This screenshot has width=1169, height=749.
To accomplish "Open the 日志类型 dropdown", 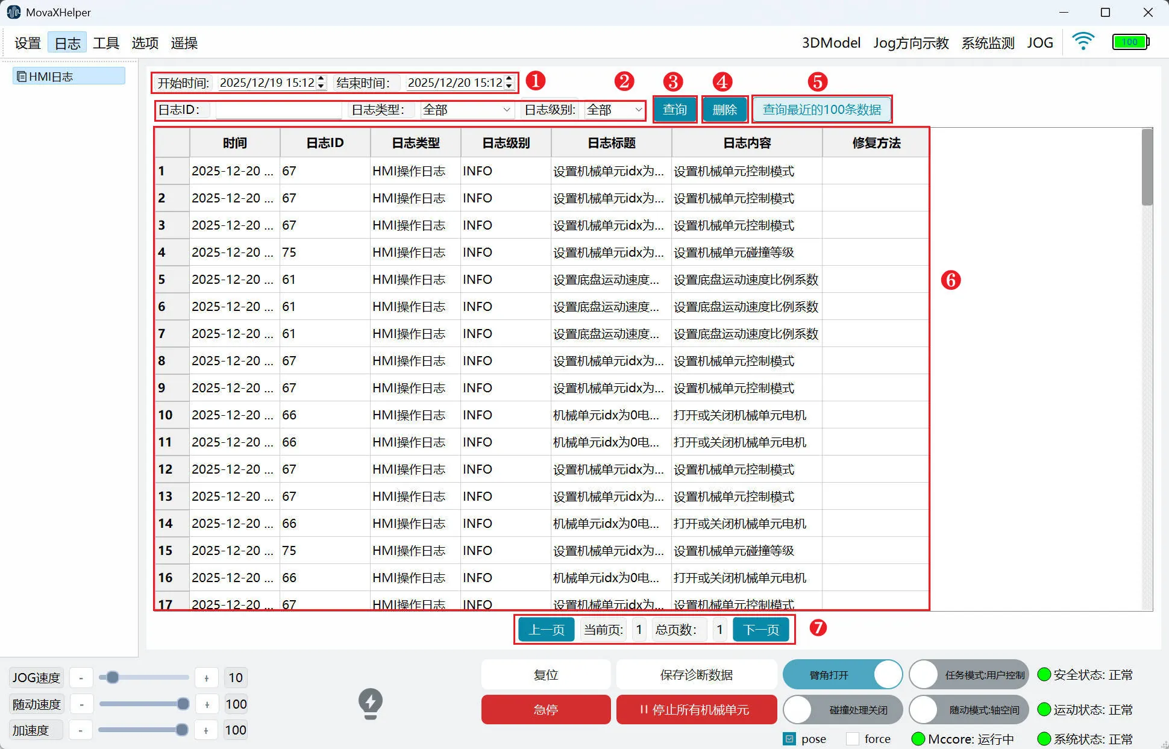I will [467, 110].
